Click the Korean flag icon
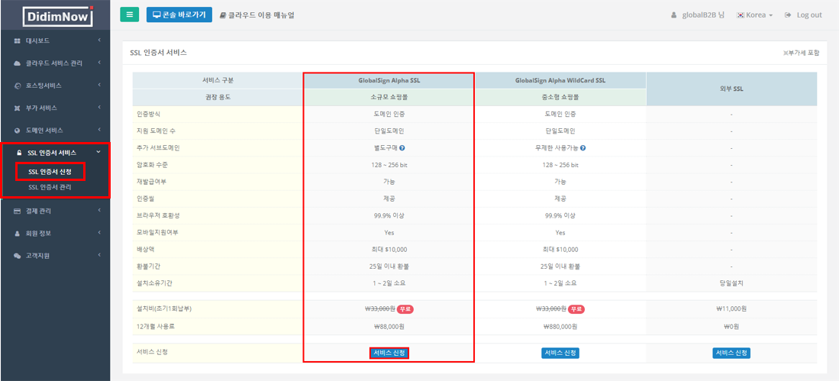 (x=741, y=15)
